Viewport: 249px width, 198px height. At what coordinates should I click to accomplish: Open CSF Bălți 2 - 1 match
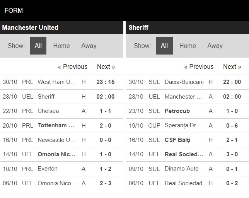tap(188, 140)
